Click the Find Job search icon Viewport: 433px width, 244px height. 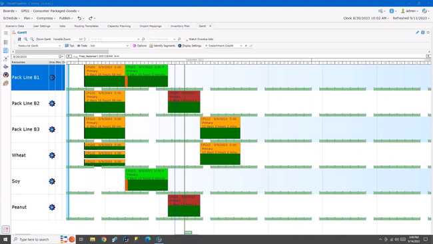pos(143,39)
